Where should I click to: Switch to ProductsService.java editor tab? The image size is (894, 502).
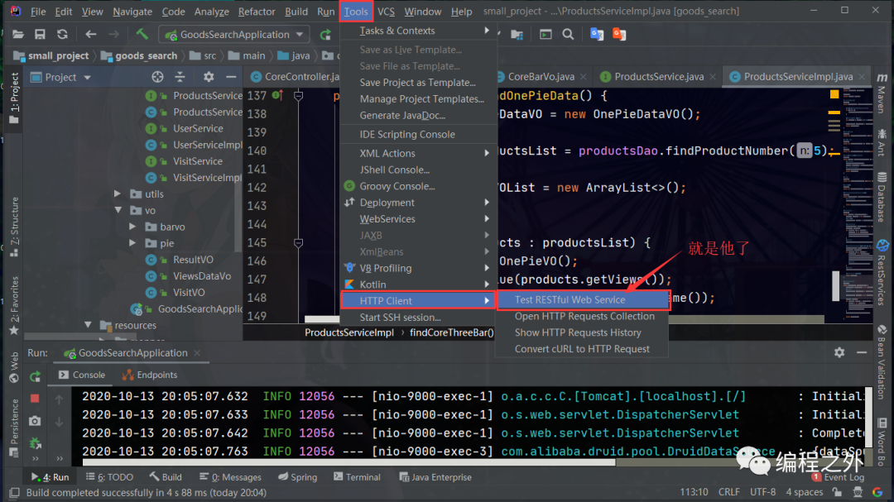pyautogui.click(x=657, y=77)
